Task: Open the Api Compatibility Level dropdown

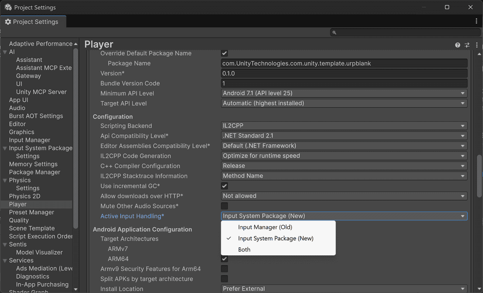Action: click(x=344, y=136)
